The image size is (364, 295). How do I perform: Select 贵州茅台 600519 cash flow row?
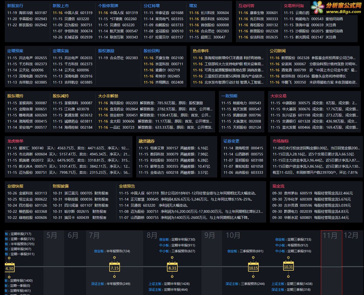[313, 193]
